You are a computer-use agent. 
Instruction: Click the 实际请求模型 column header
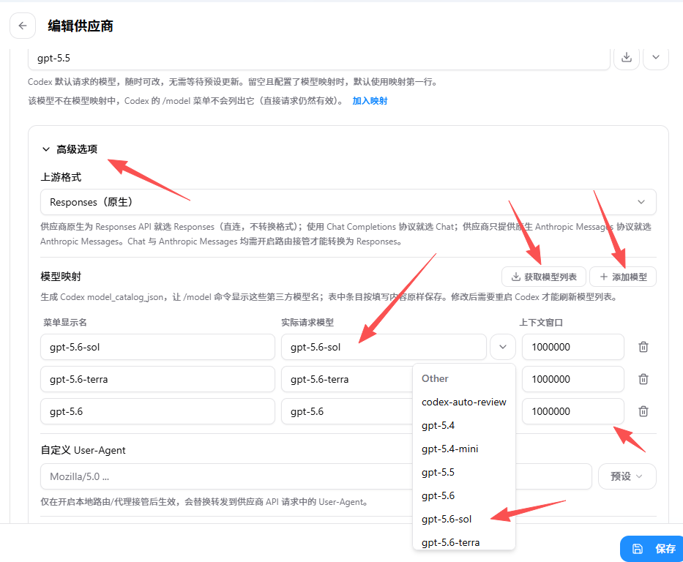pos(307,323)
